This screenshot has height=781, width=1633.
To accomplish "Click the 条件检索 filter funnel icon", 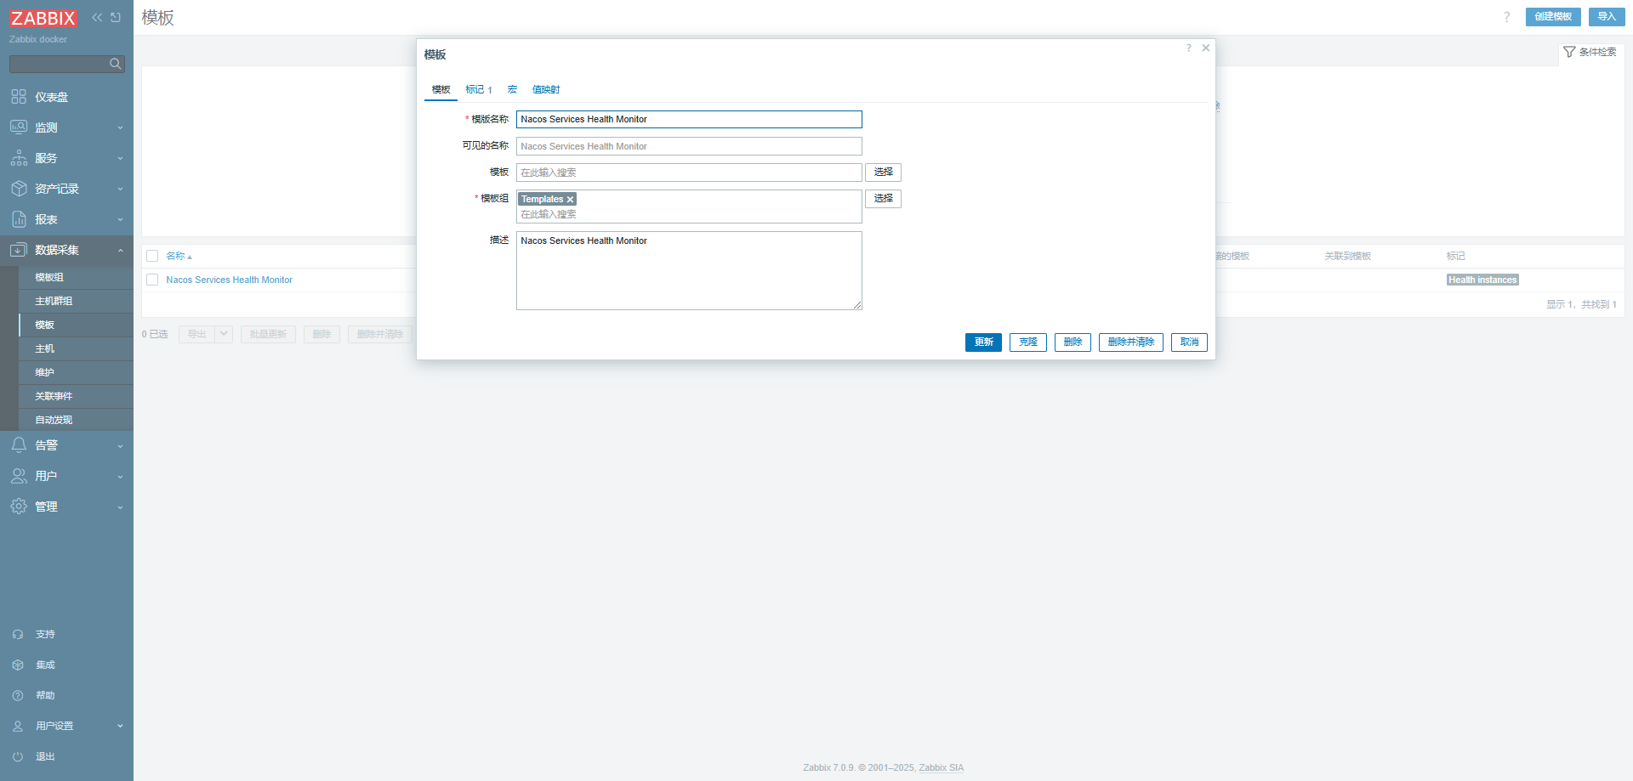I will pos(1569,53).
